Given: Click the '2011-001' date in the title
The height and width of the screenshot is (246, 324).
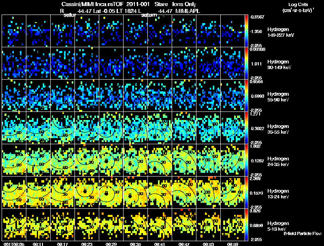Looking at the screenshot, I should point(138,4).
